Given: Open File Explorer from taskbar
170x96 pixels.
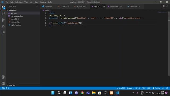Looking at the screenshot, I should coord(94,93).
